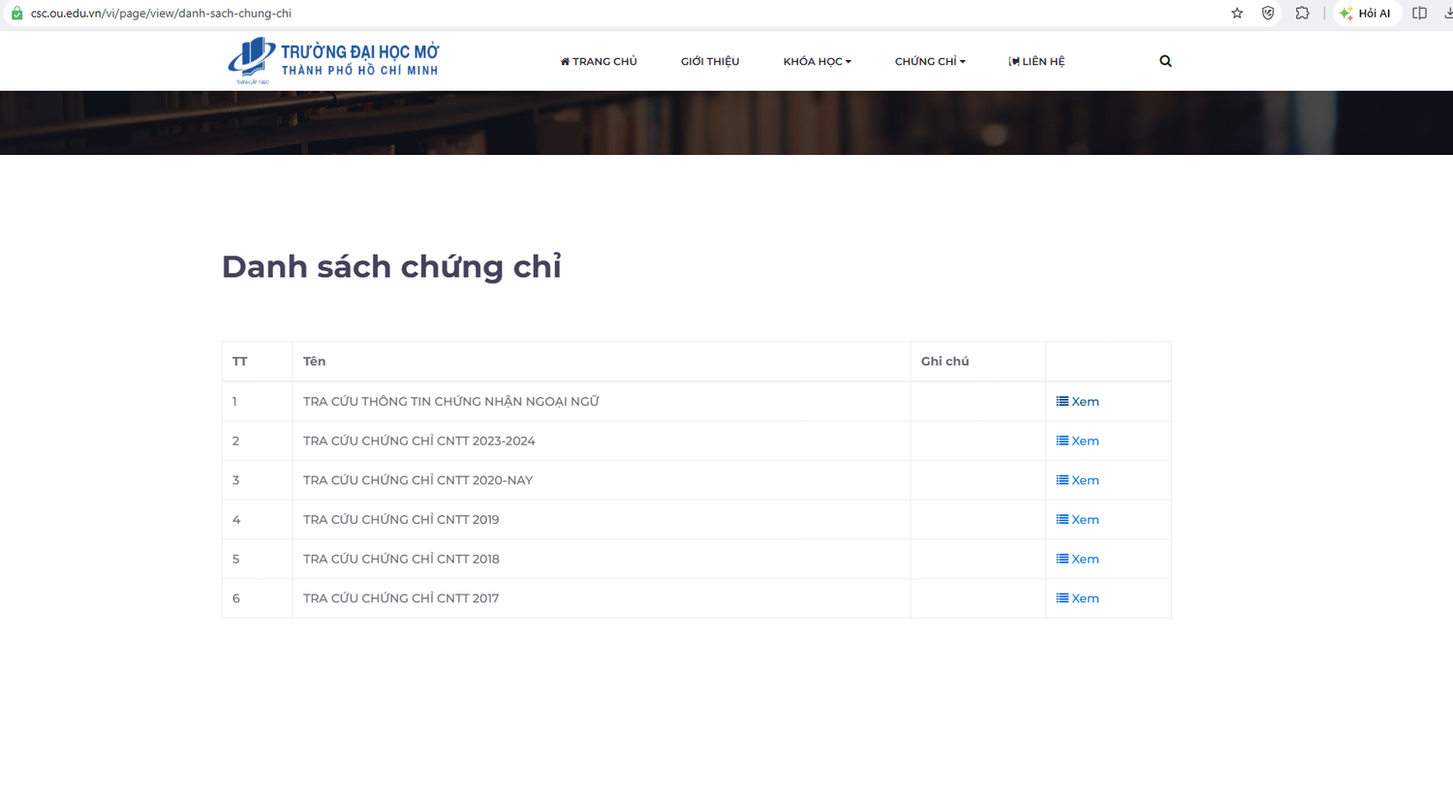Image resolution: width=1453 pixels, height=790 pixels.
Task: Go to TRANG CHỦ home menu
Action: click(x=599, y=61)
